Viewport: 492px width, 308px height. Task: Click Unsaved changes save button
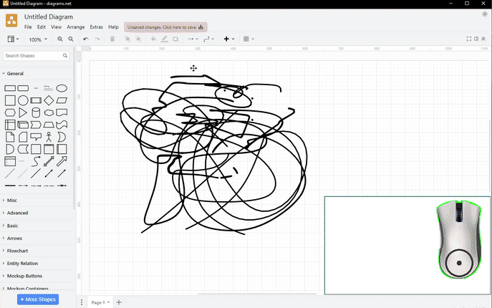(165, 27)
